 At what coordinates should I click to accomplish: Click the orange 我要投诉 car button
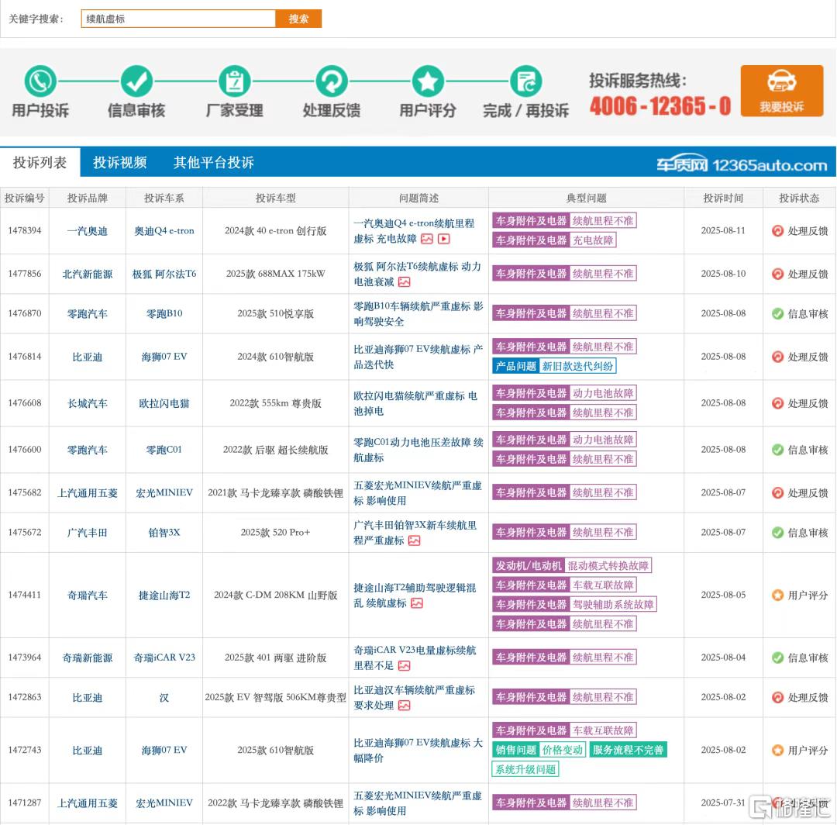click(x=781, y=91)
